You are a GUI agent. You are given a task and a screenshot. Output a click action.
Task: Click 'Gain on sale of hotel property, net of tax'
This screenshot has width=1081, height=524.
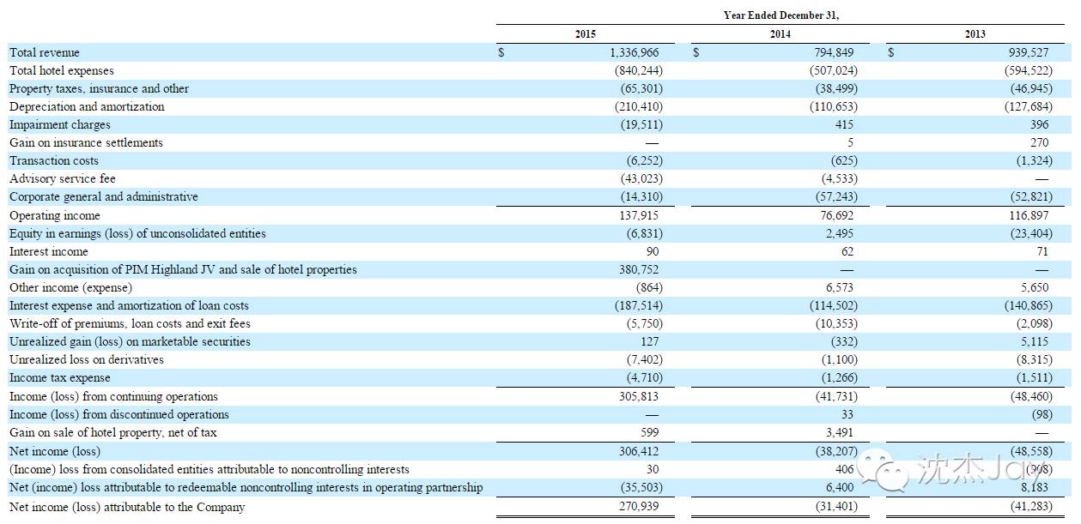click(x=113, y=432)
